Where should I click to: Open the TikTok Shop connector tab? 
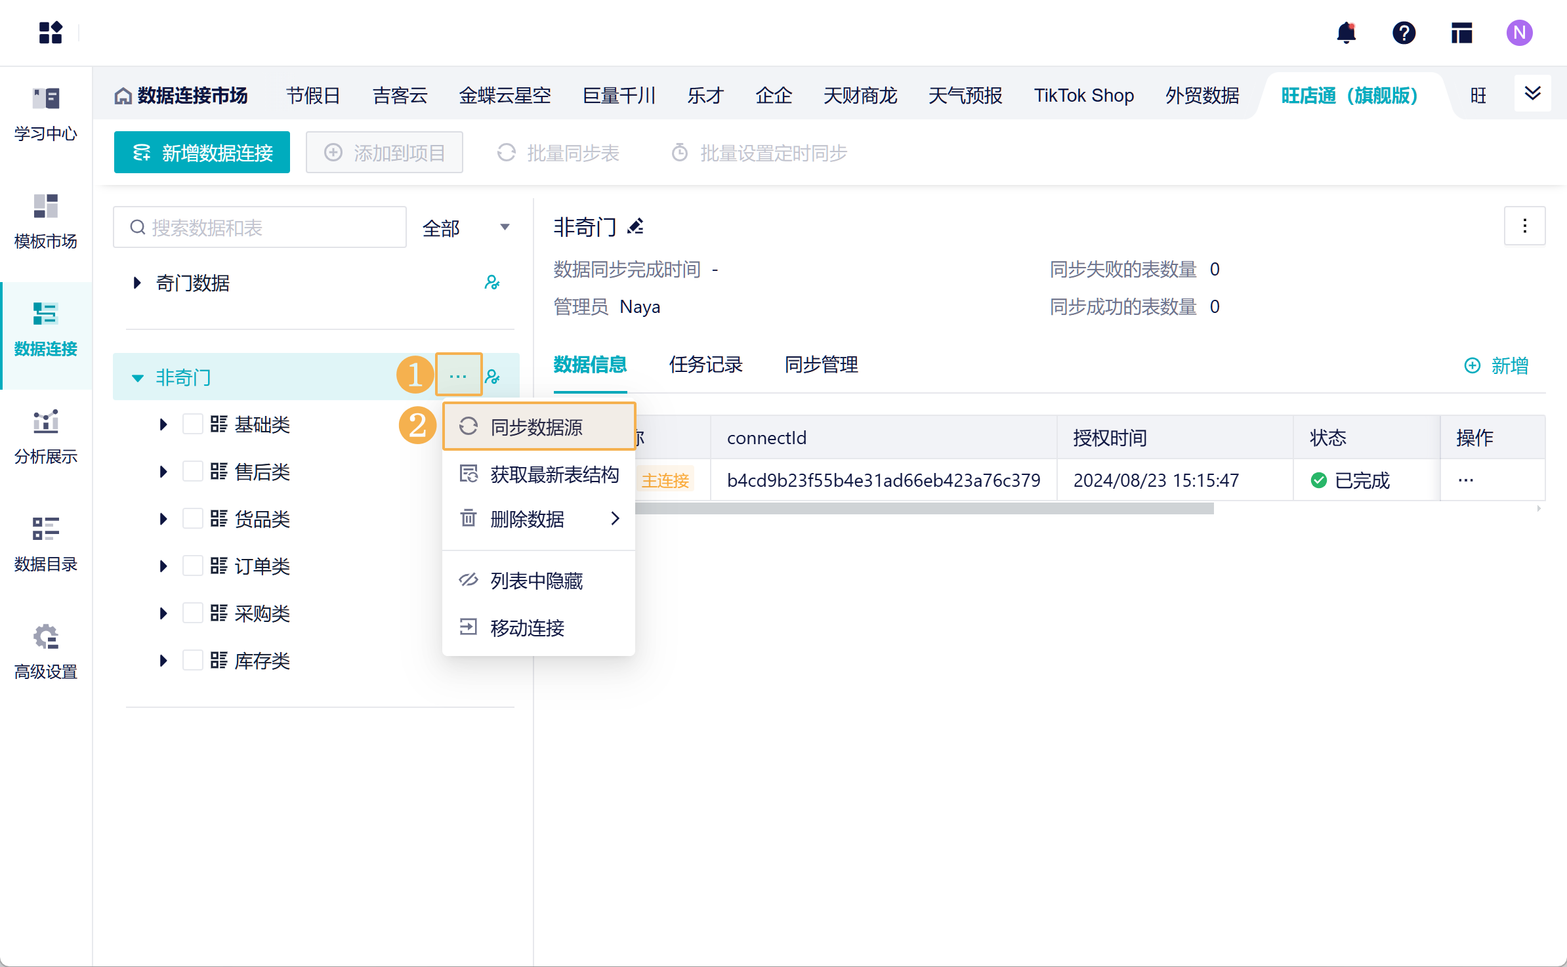[x=1083, y=96]
